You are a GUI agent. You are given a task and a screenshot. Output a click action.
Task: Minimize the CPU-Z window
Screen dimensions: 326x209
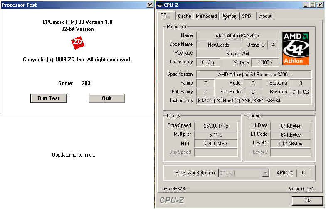[305, 5]
